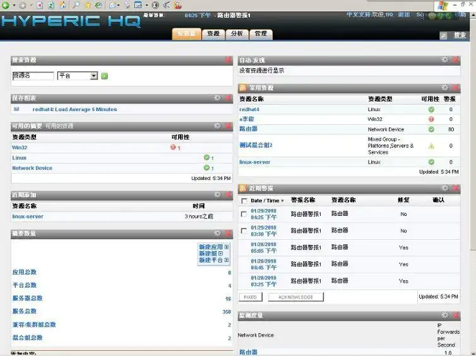Image resolution: width=476 pixels, height=356 pixels.
Task: Open the active orange dashboard tab
Action: click(186, 34)
